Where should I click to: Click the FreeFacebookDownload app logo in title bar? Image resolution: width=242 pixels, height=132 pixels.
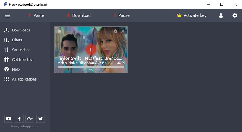5,4
